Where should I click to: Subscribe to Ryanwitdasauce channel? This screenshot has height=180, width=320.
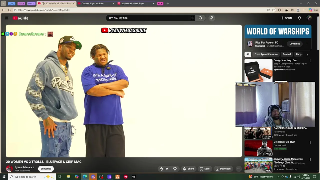[46, 169]
